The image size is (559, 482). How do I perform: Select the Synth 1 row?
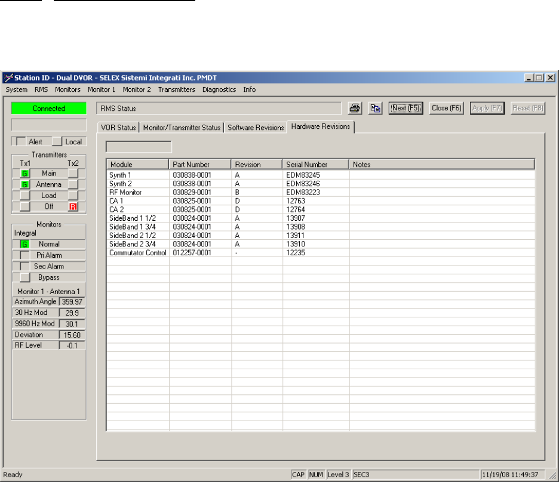(x=321, y=175)
